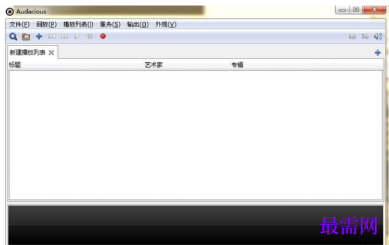The width and height of the screenshot is (389, 245).
Task: Sort by the 标题 column header
Action: pos(15,65)
